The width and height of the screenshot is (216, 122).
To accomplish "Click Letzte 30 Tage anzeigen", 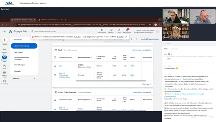I will pos(150,39).
